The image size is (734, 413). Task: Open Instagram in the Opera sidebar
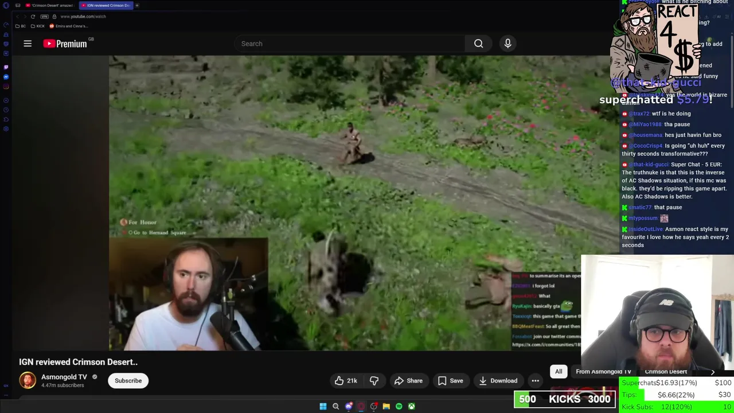tap(6, 87)
